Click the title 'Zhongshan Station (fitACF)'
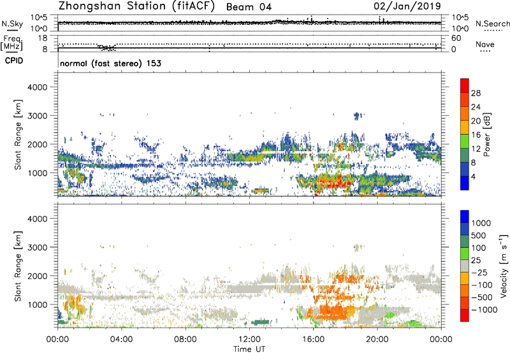The height and width of the screenshot is (353, 510). pos(136,6)
